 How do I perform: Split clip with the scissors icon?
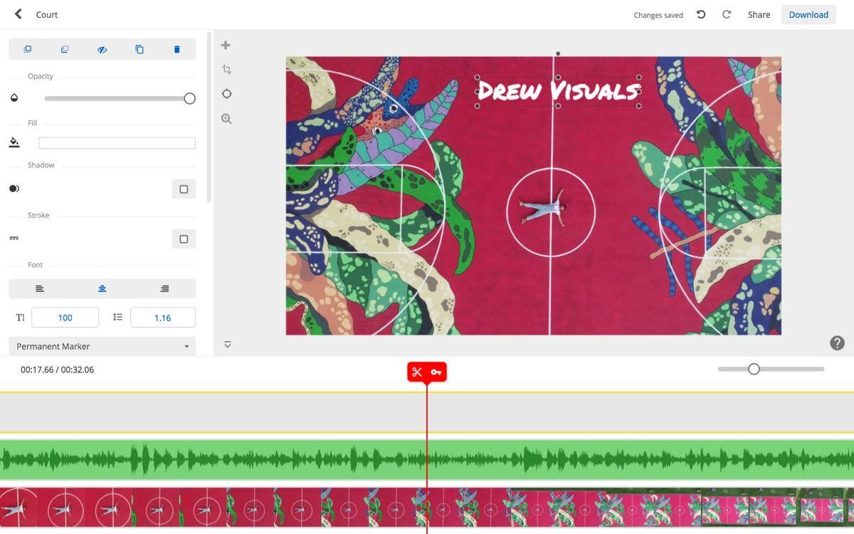coord(417,372)
